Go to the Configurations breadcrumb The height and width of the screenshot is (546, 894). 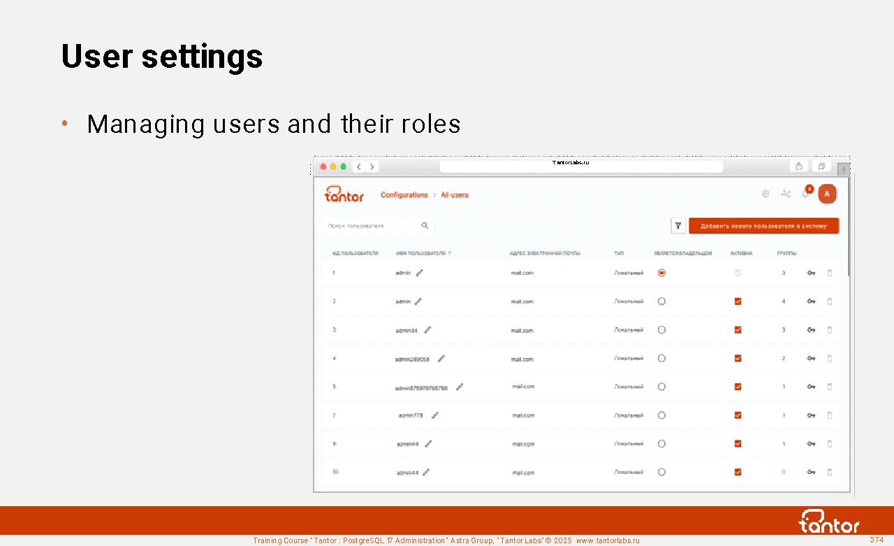click(404, 195)
